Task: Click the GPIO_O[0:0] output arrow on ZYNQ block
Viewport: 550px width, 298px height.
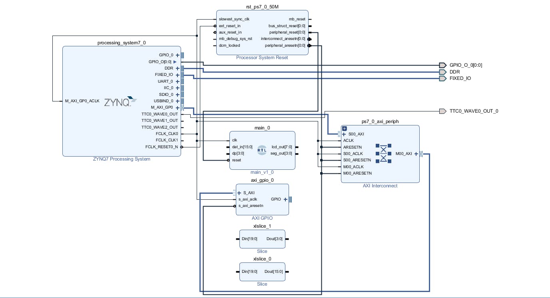Action: pyautogui.click(x=175, y=62)
